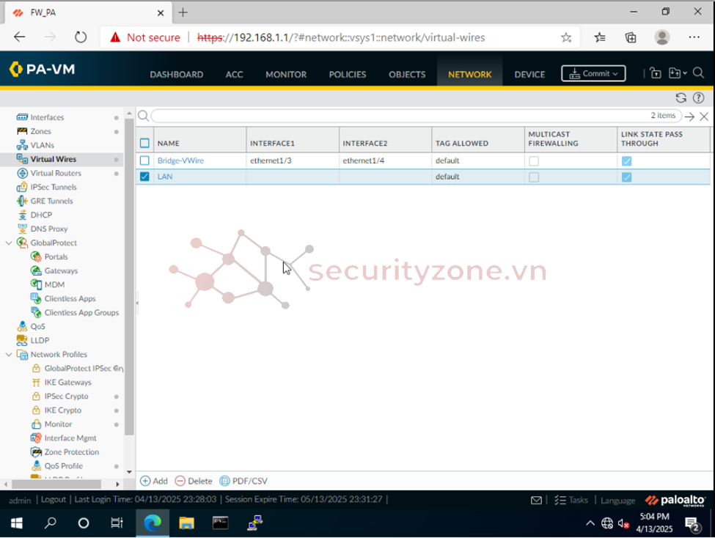Click the QoS icon in sidebar
The width and height of the screenshot is (715, 538).
point(22,326)
